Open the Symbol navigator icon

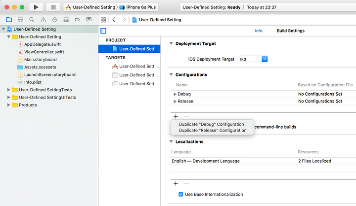point(20,20)
